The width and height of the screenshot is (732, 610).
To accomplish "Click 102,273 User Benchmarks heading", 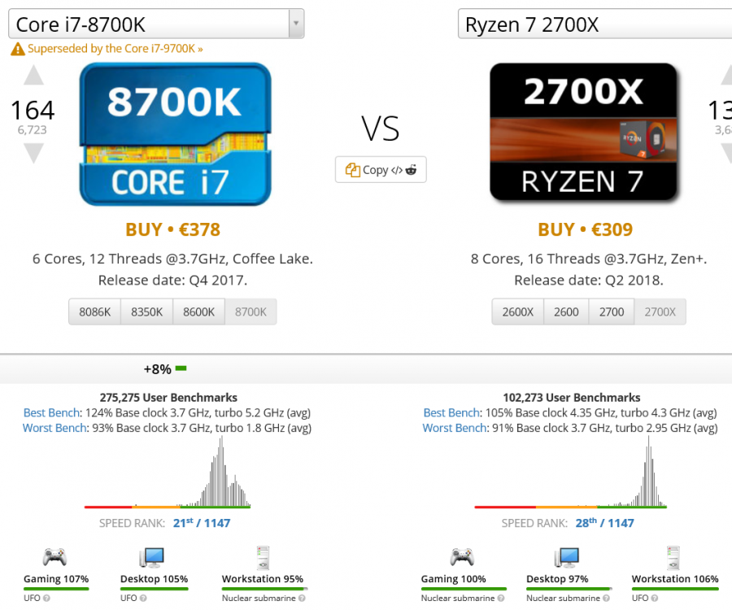I will pyautogui.click(x=572, y=398).
